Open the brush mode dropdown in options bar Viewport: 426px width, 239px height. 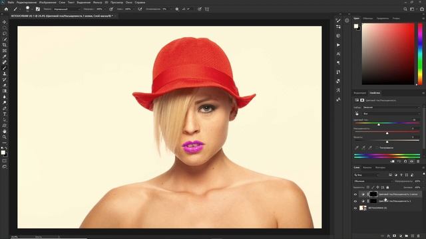coord(67,9)
